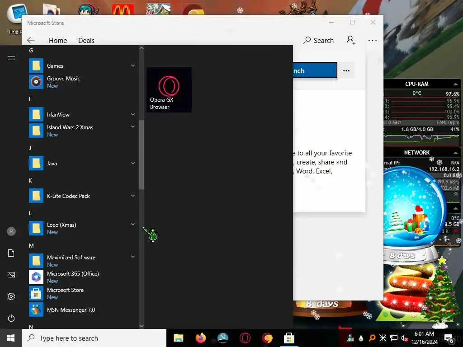Click the orange magnifier tray icon
Screen dimensions: 463x347
click(372, 338)
